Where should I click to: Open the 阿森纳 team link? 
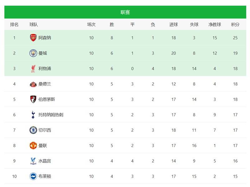[x=45, y=38]
